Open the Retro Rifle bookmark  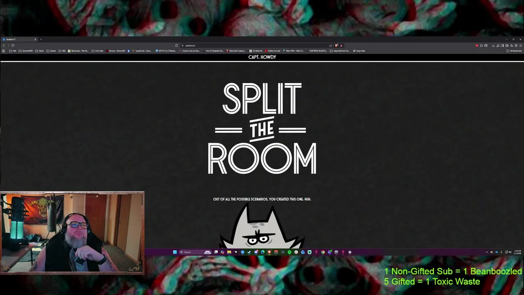[294, 51]
